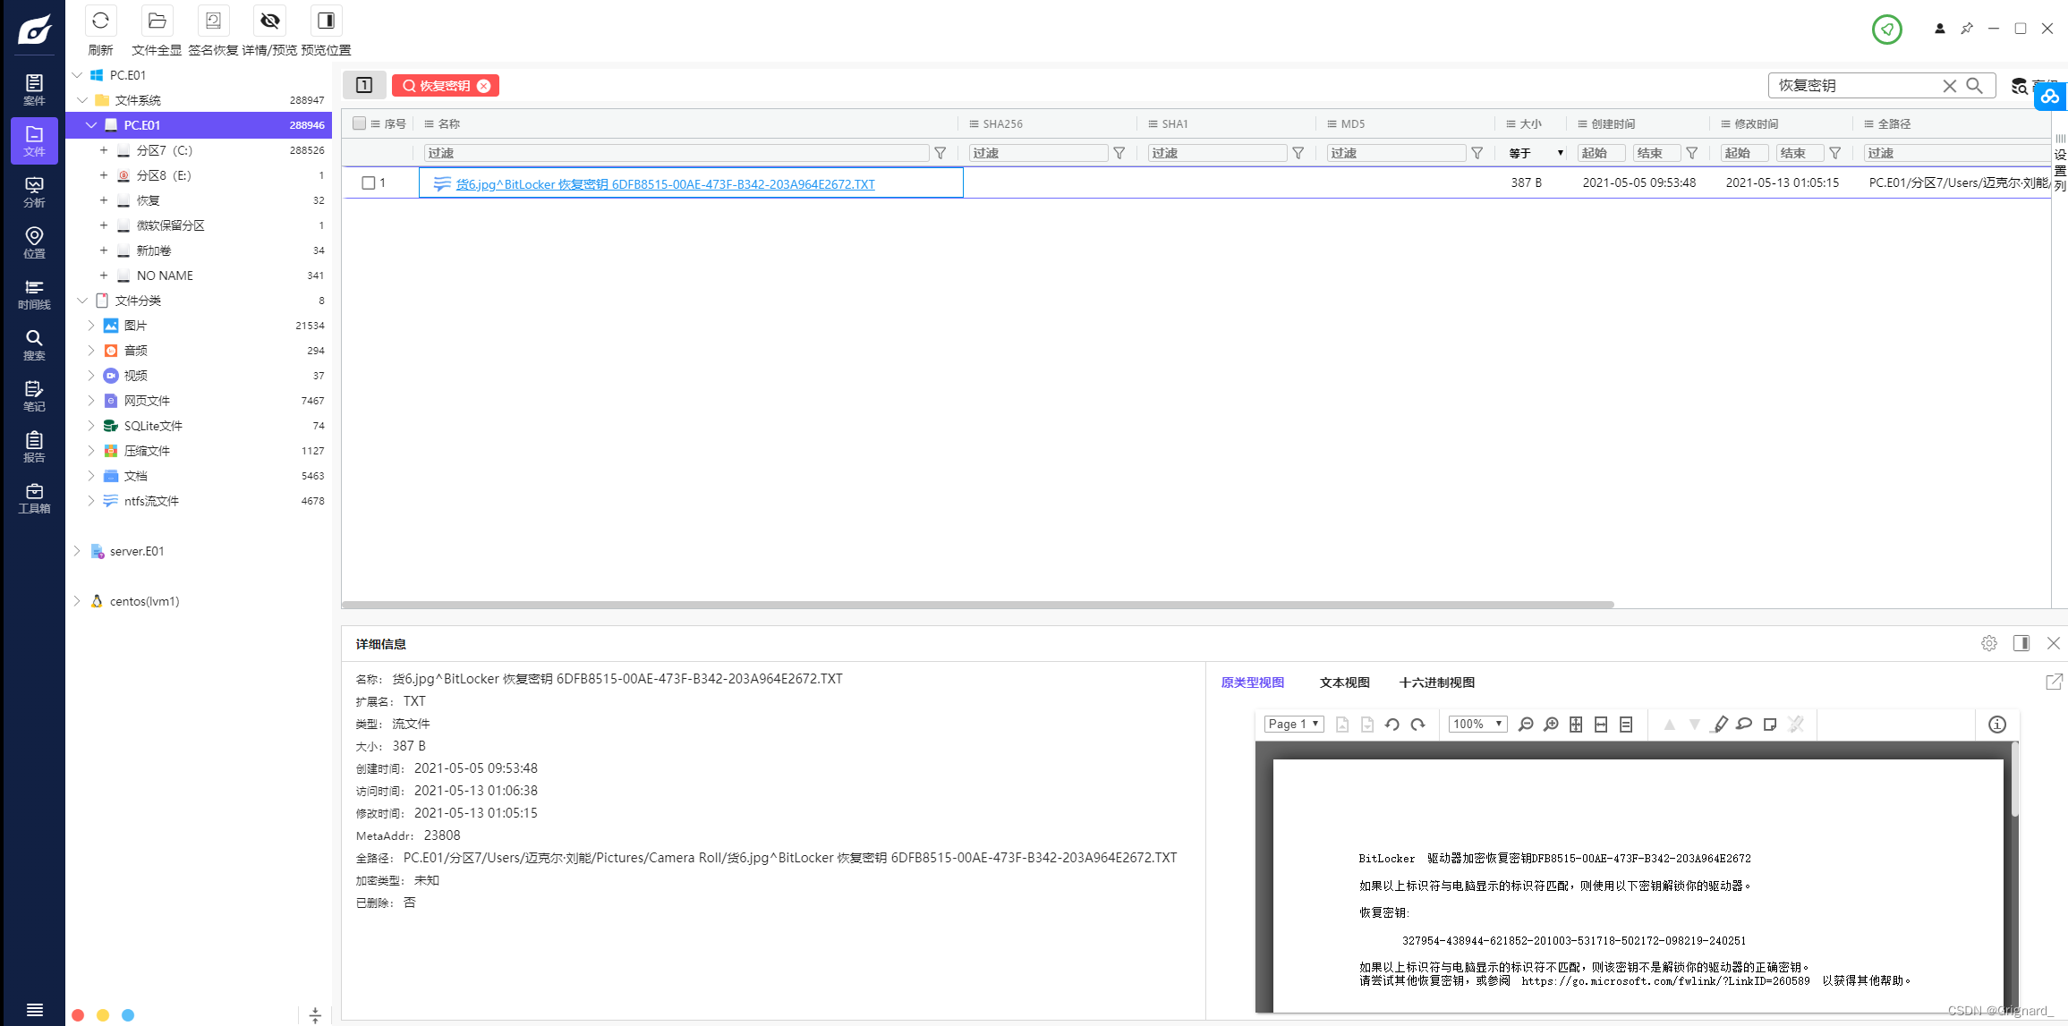Open preview in external window icon
Image resolution: width=2068 pixels, height=1026 pixels.
coord(2054,682)
